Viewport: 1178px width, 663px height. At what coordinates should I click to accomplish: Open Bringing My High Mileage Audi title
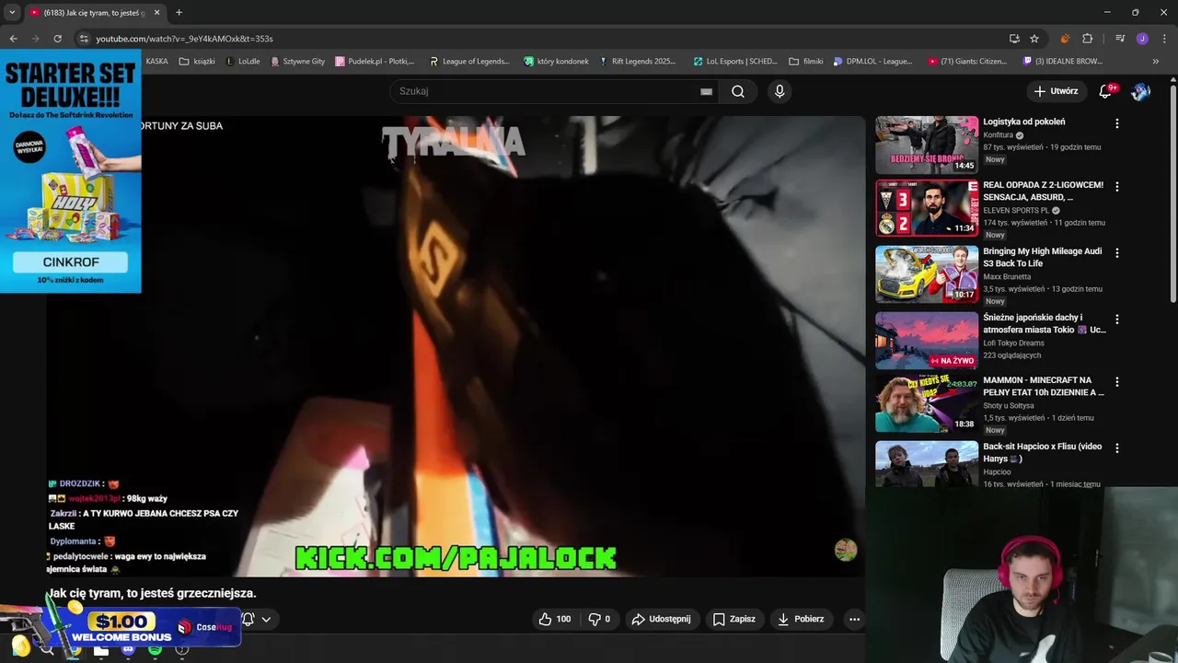pyautogui.click(x=1042, y=257)
